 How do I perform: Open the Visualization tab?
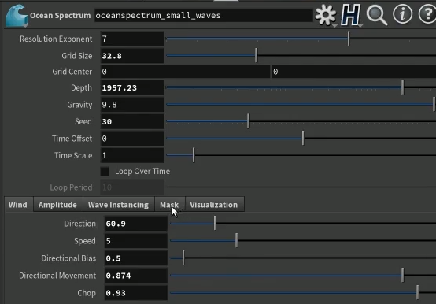click(214, 205)
